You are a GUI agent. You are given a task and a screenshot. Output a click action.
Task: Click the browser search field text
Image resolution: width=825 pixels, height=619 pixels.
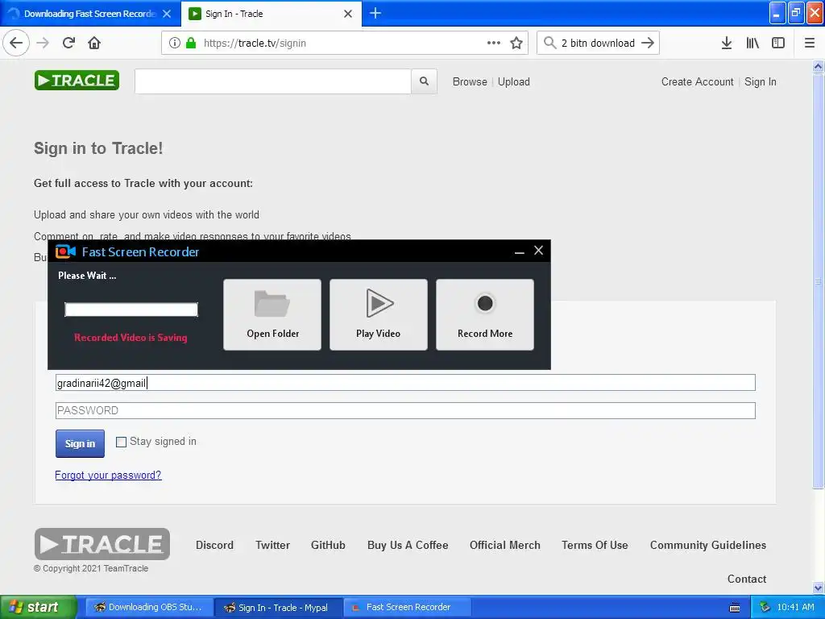click(598, 44)
